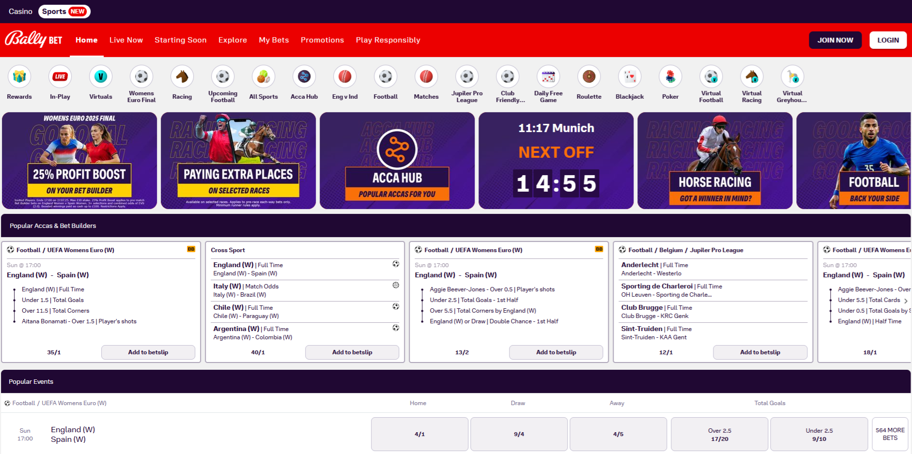Add the 35/1 acca to betslip

148,352
